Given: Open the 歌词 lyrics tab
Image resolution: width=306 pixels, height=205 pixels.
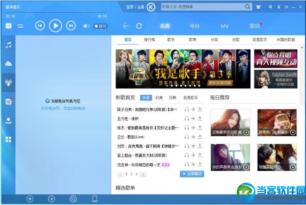Looking at the screenshot, I should click(255, 26).
